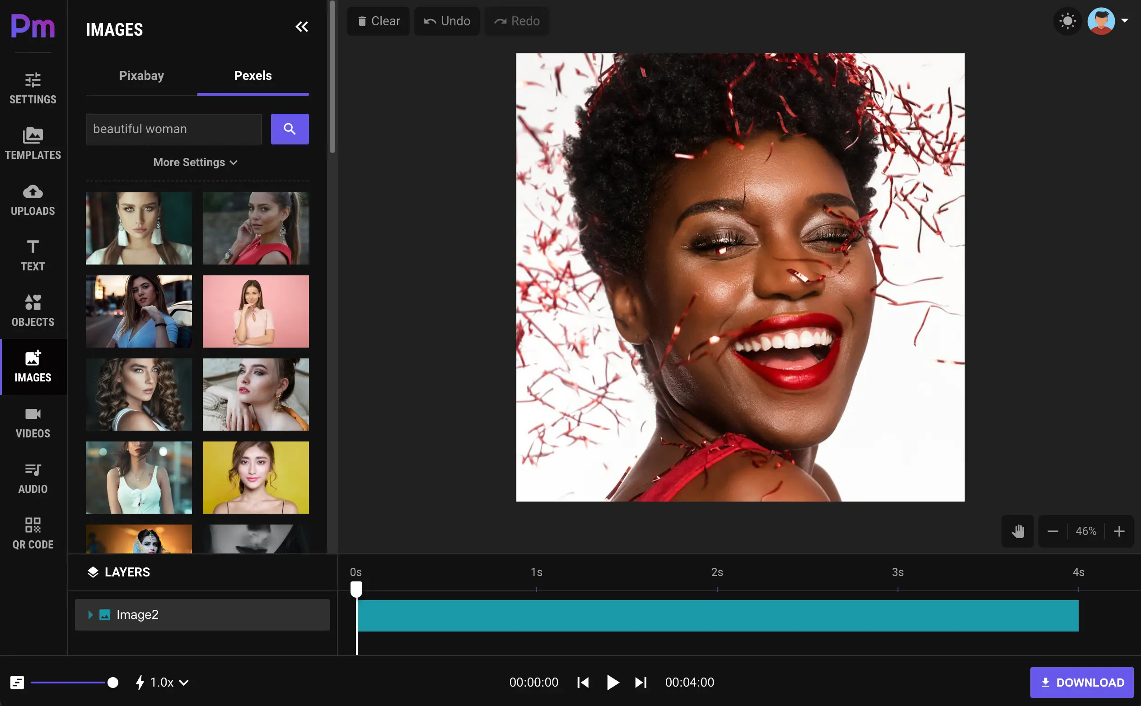Click the Templates panel icon
Image resolution: width=1141 pixels, height=706 pixels.
pos(33,142)
